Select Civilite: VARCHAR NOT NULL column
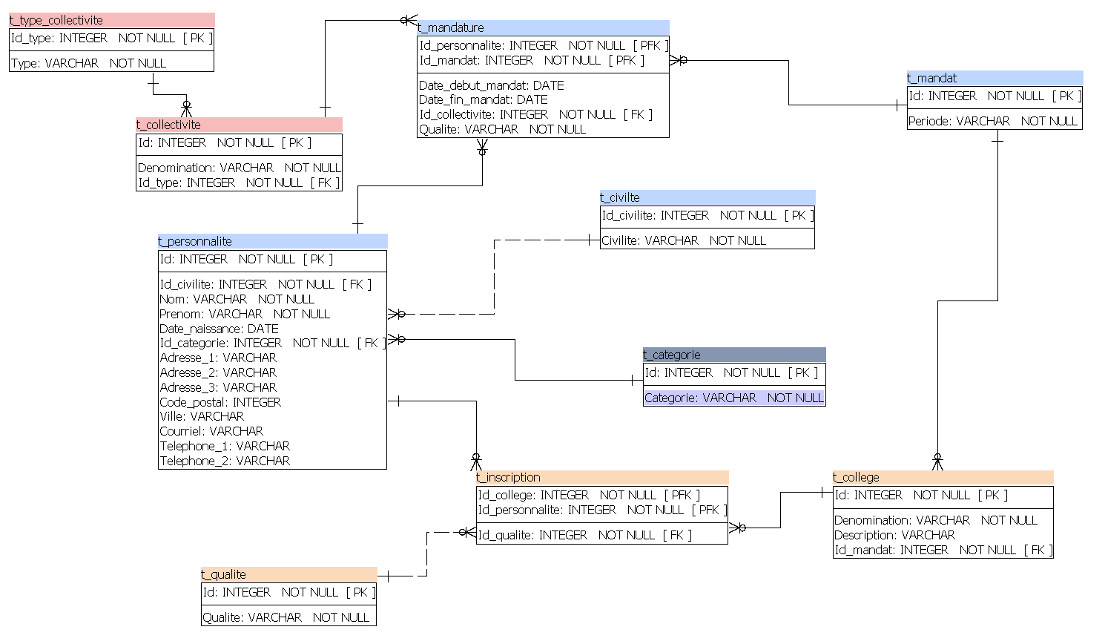Viewport: 1105px width, 644px height. pos(684,240)
